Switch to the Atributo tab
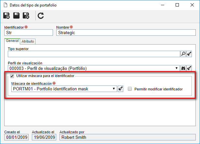The width and height of the screenshot is (200, 144). coord(28,42)
